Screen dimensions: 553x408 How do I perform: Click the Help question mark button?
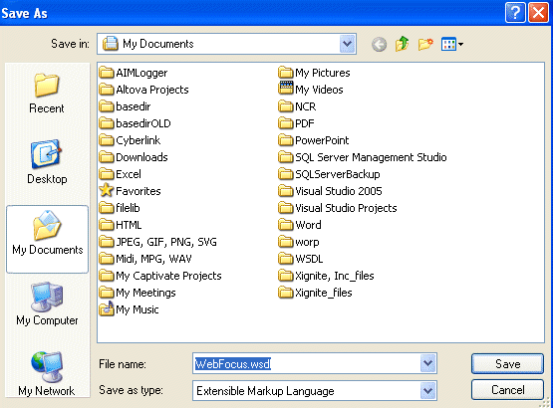(x=515, y=13)
